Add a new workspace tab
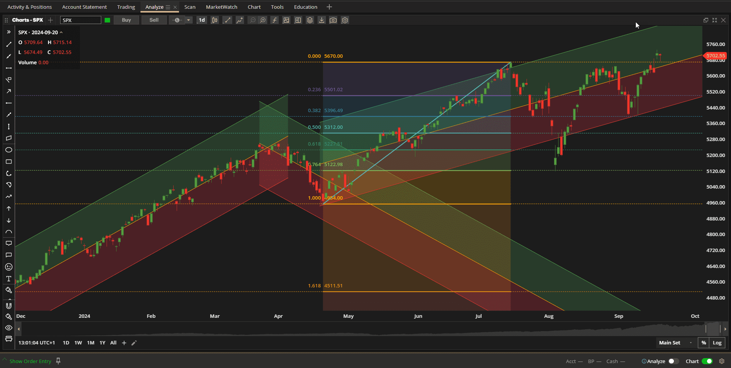This screenshot has width=731, height=368. tap(329, 7)
